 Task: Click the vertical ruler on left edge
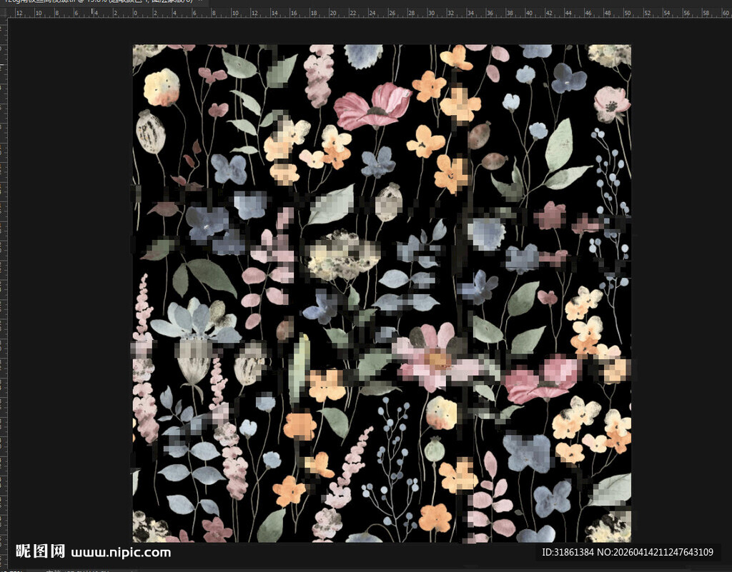[x=3, y=286]
